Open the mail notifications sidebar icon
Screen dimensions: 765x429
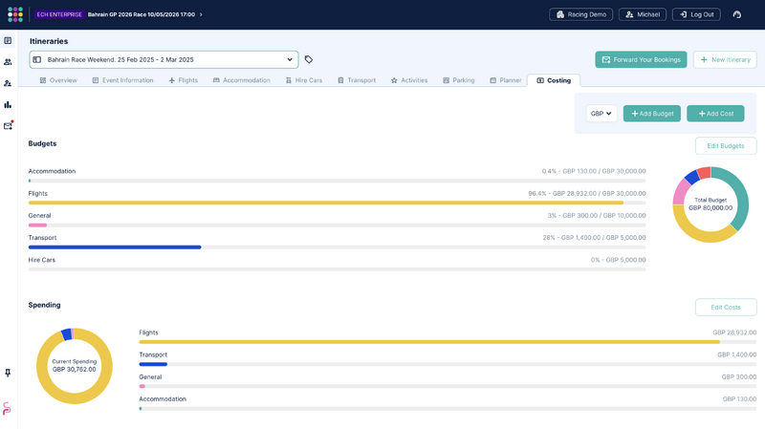8,126
